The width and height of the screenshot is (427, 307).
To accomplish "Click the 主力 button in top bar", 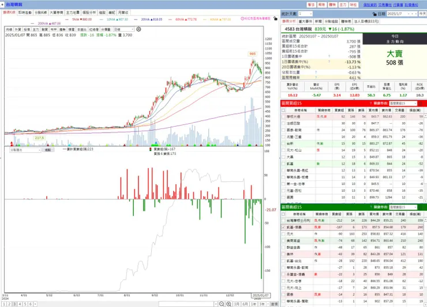I will point(343,5).
